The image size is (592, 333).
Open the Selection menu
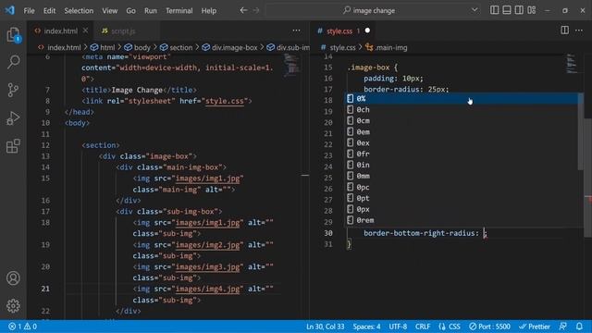point(79,10)
